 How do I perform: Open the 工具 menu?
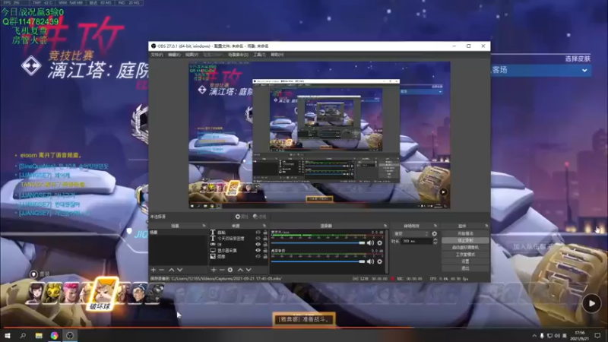259,55
